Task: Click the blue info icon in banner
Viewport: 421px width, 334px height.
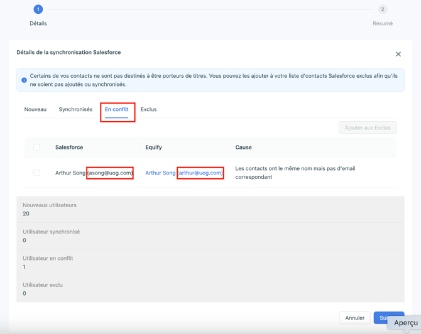Action: tap(24, 80)
